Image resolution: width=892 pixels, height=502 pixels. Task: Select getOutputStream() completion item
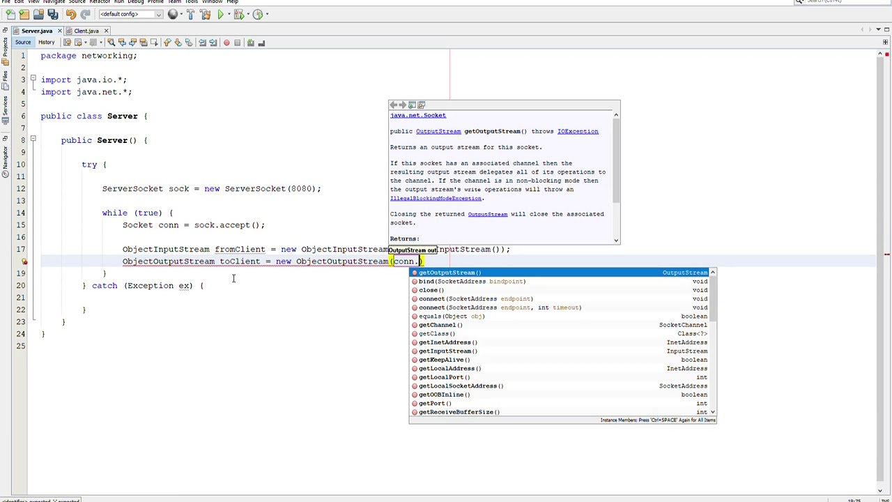coord(558,273)
